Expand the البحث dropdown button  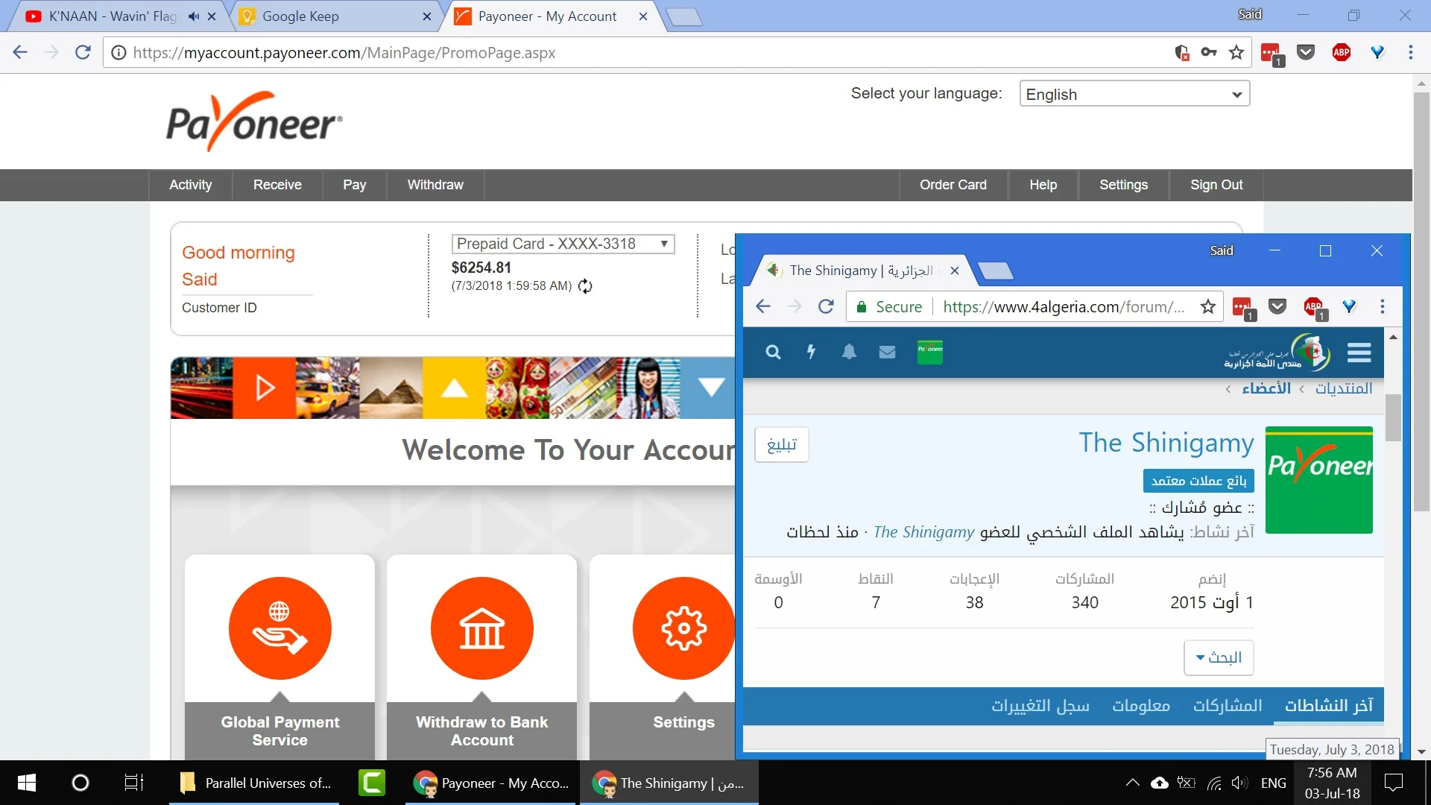[1218, 657]
